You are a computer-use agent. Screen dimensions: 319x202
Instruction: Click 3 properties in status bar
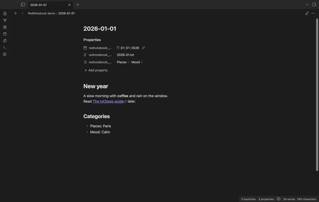click(x=266, y=199)
